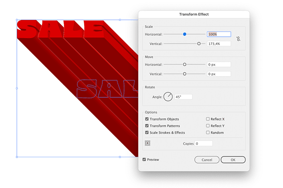
Task: Click the Rotate angle dial
Action: coord(168,96)
